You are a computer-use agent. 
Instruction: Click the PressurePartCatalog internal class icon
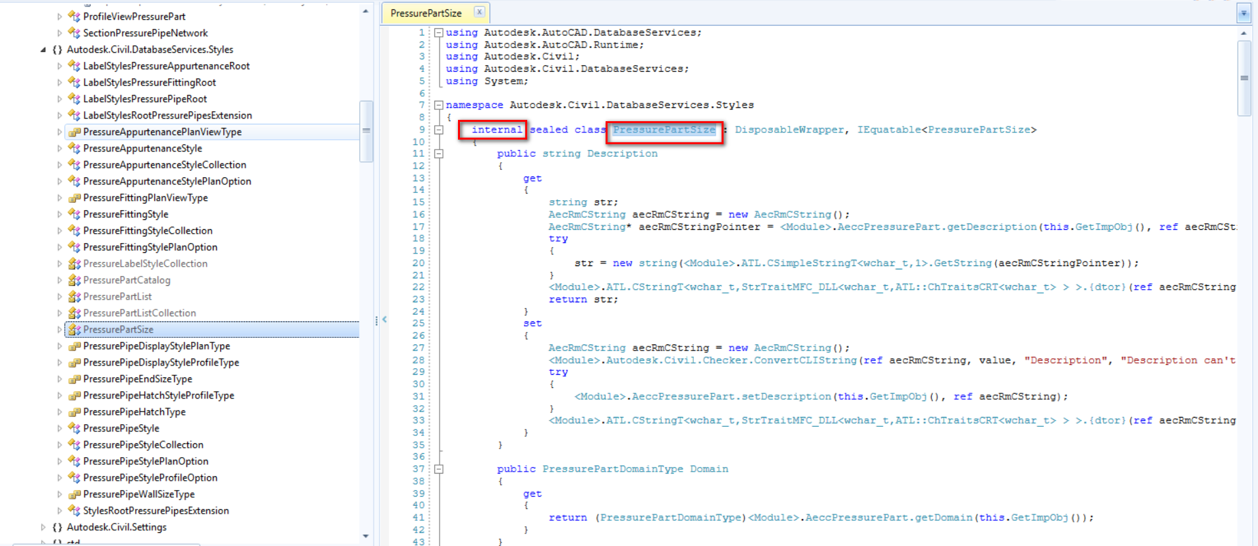(x=74, y=280)
